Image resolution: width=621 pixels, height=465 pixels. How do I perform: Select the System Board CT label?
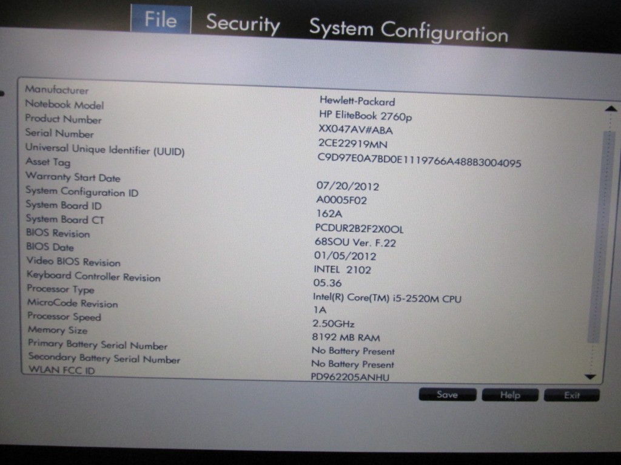coord(65,219)
